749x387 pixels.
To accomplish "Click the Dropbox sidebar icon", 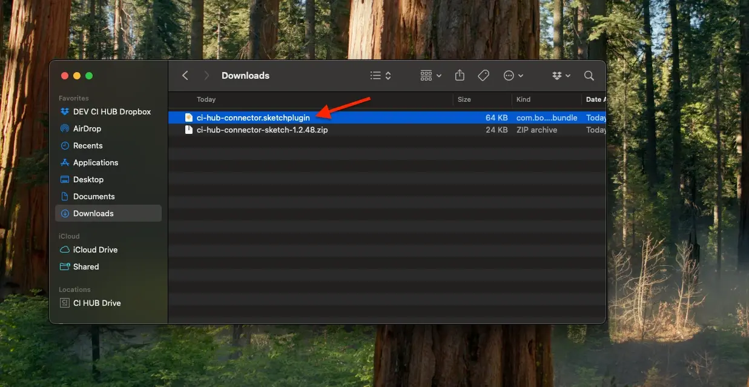I will pyautogui.click(x=65, y=111).
